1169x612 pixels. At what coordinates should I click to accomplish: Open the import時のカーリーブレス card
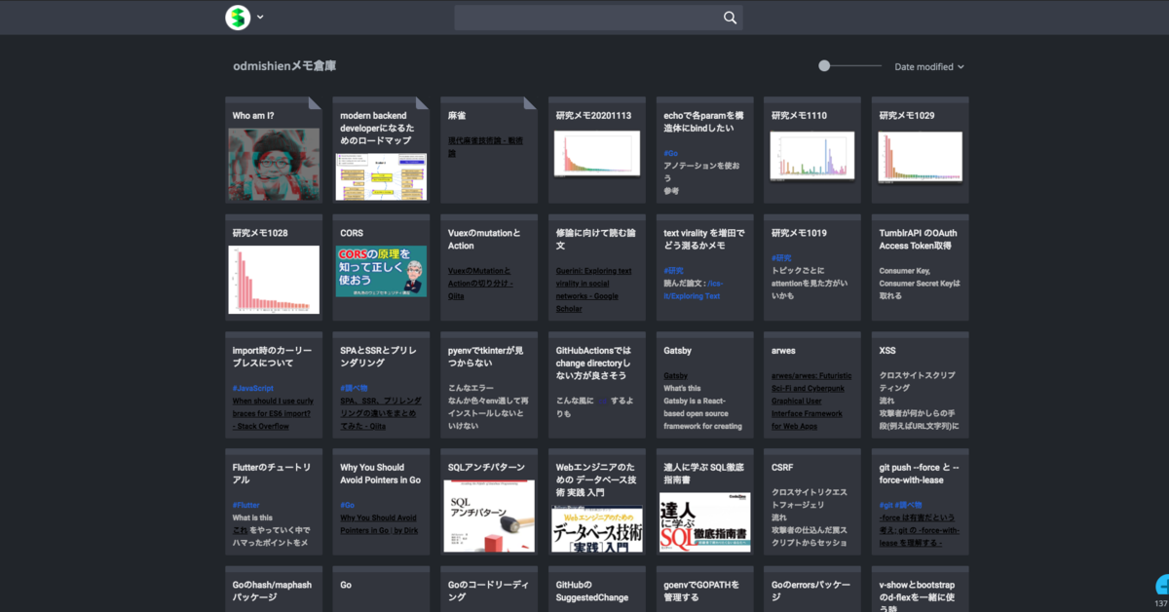(x=274, y=385)
